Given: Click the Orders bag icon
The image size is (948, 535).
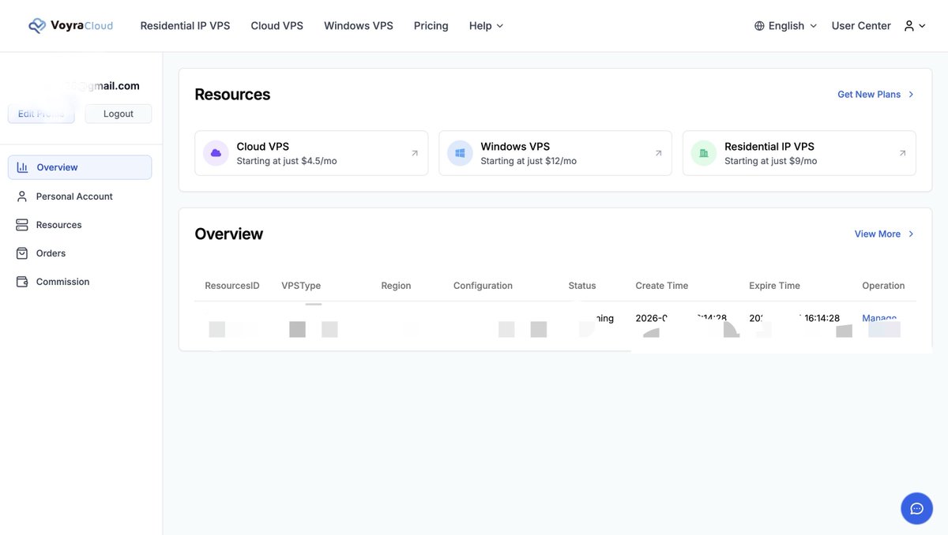Looking at the screenshot, I should (x=22, y=253).
